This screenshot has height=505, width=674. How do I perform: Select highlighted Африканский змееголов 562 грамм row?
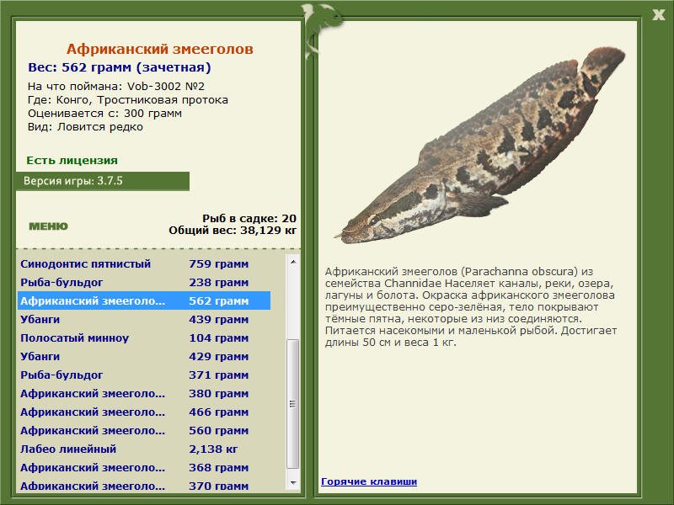(144, 300)
